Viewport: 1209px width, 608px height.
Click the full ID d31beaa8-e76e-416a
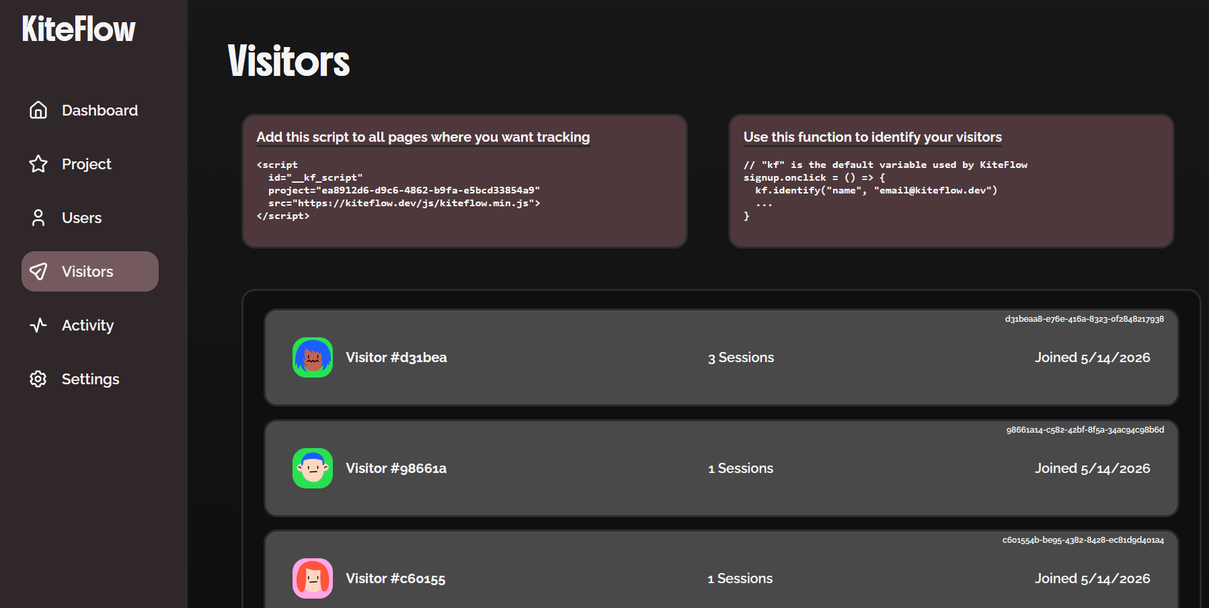[x=1085, y=319]
